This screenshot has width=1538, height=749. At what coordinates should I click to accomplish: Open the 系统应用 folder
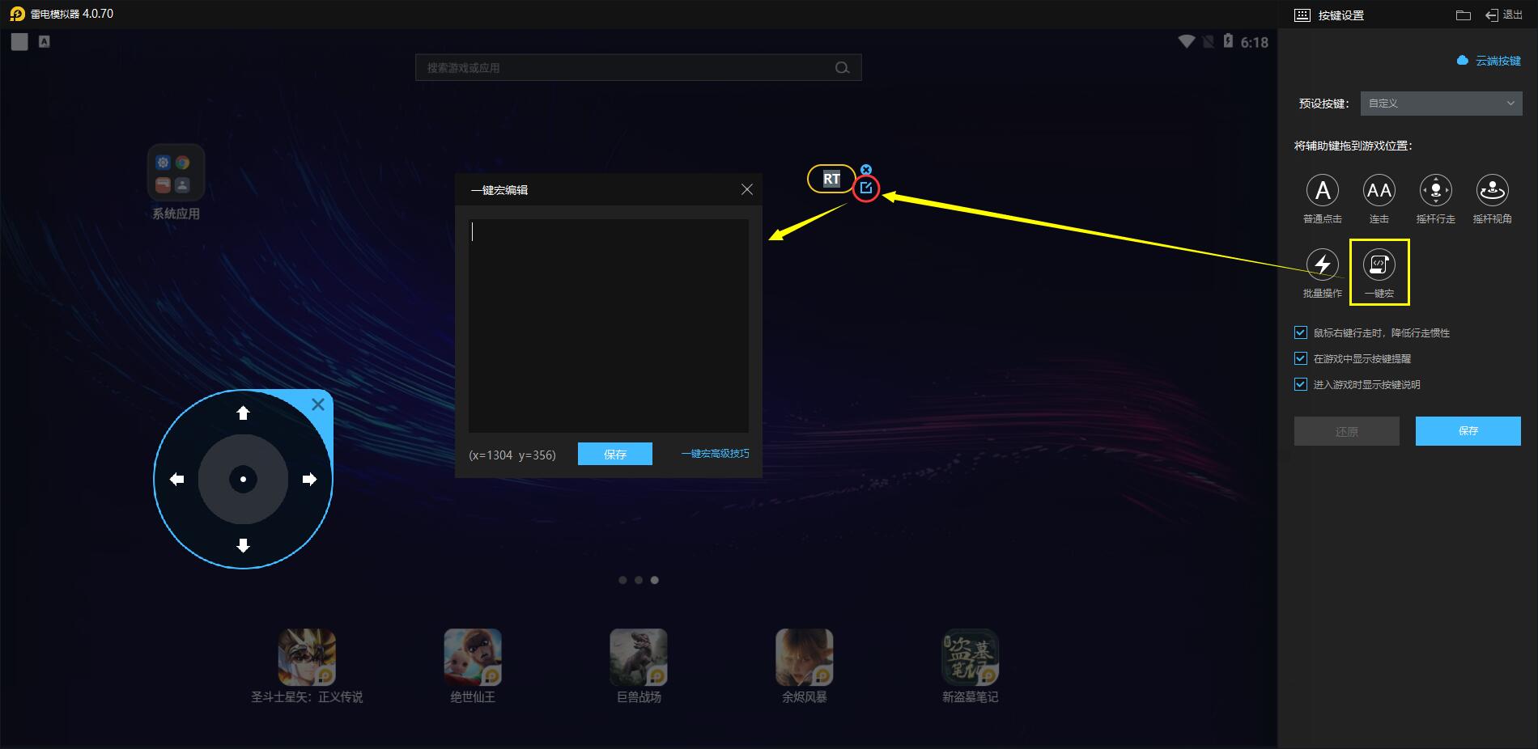(176, 173)
